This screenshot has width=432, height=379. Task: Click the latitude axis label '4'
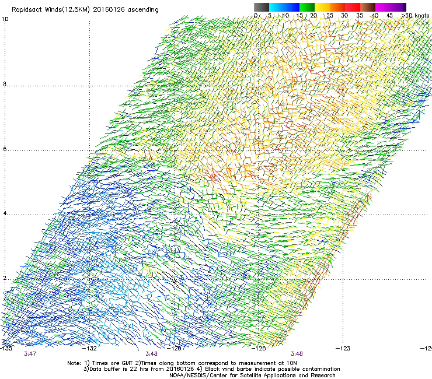5,213
